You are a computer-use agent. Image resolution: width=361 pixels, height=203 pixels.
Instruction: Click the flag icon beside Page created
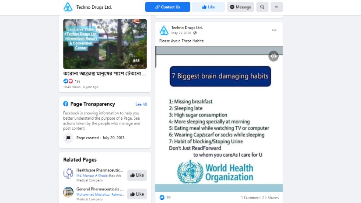(68, 138)
